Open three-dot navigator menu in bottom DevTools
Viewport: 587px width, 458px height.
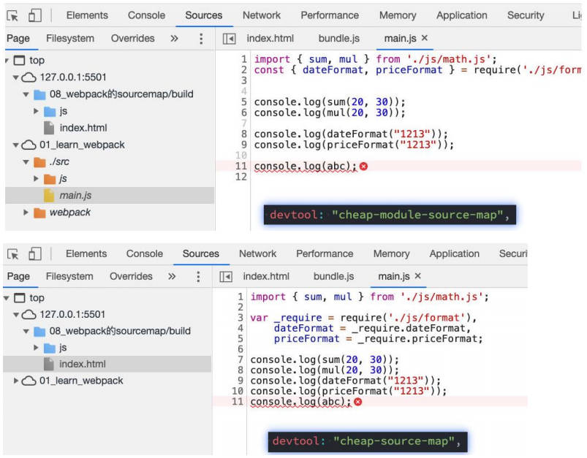pos(198,277)
